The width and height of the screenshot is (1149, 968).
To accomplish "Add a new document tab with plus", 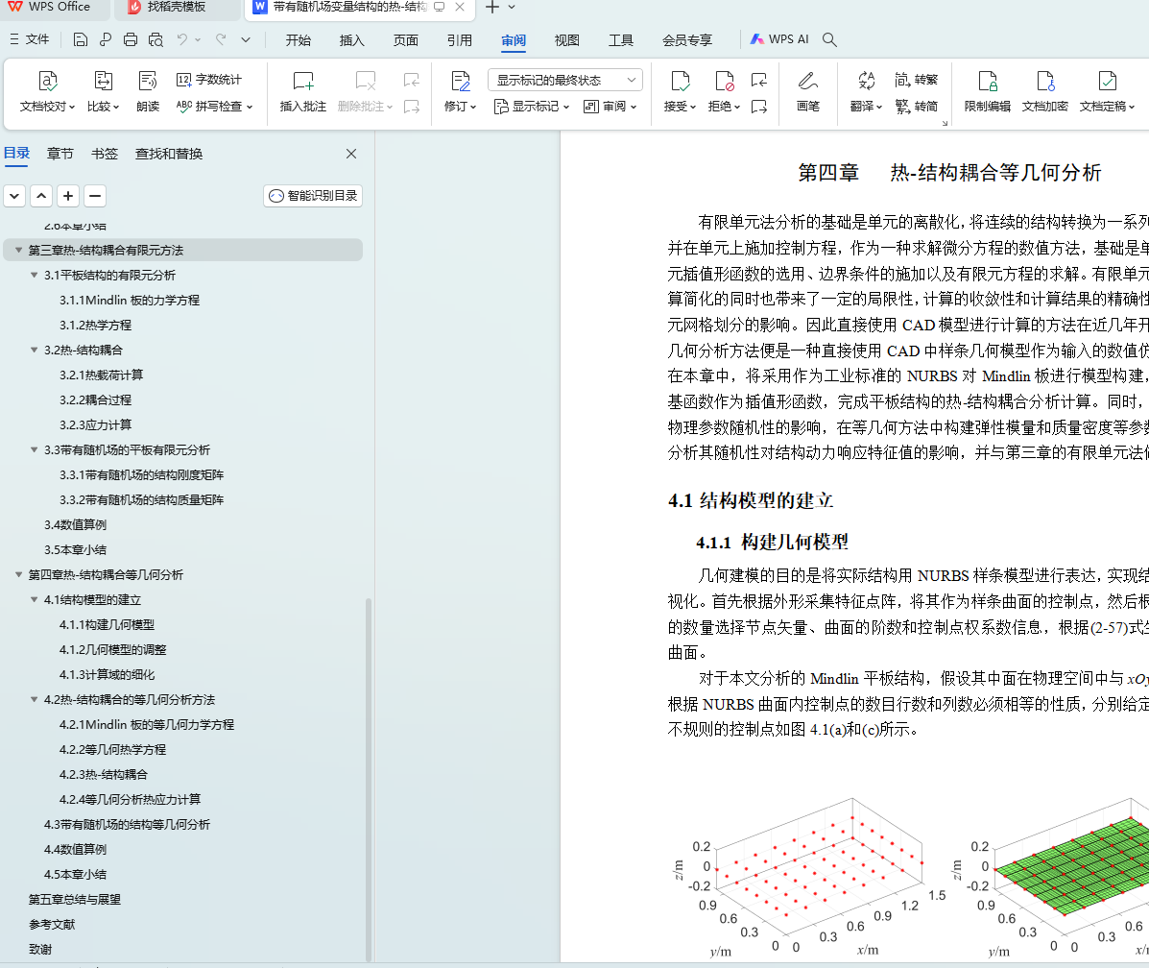I will coord(492,8).
